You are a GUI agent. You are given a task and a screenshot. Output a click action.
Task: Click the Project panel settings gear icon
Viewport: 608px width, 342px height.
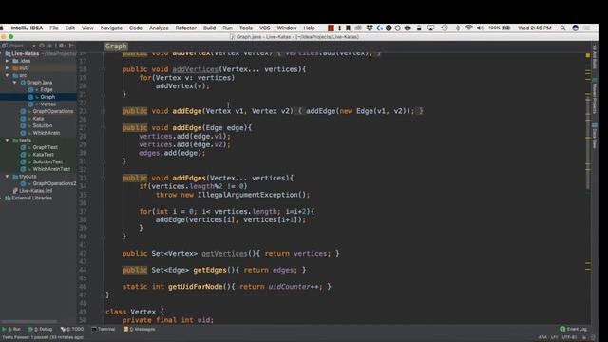click(61, 46)
